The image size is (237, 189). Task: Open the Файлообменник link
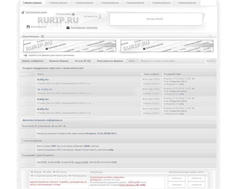pos(39,27)
